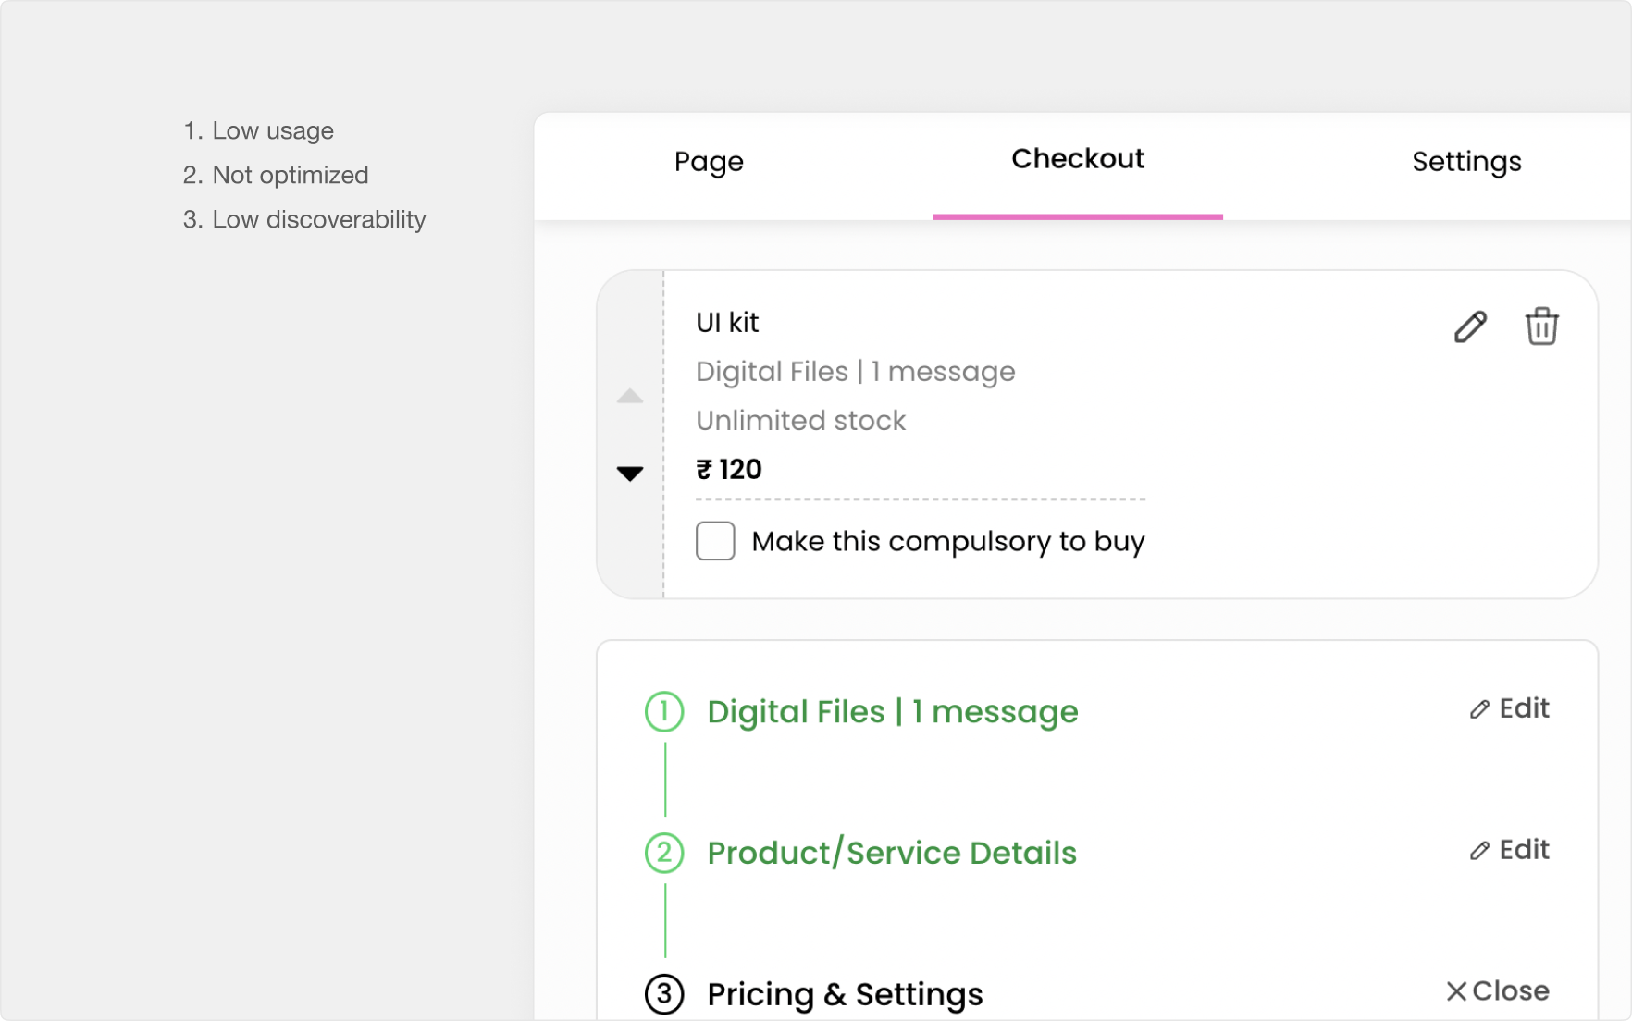Close the Pricing & Settings step
This screenshot has width=1632, height=1021.
1497,991
